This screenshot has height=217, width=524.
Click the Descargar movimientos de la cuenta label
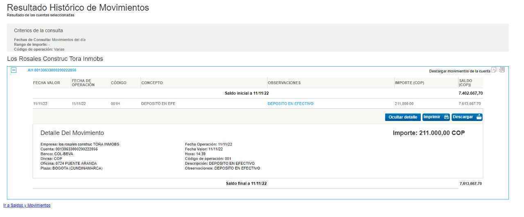459,71
